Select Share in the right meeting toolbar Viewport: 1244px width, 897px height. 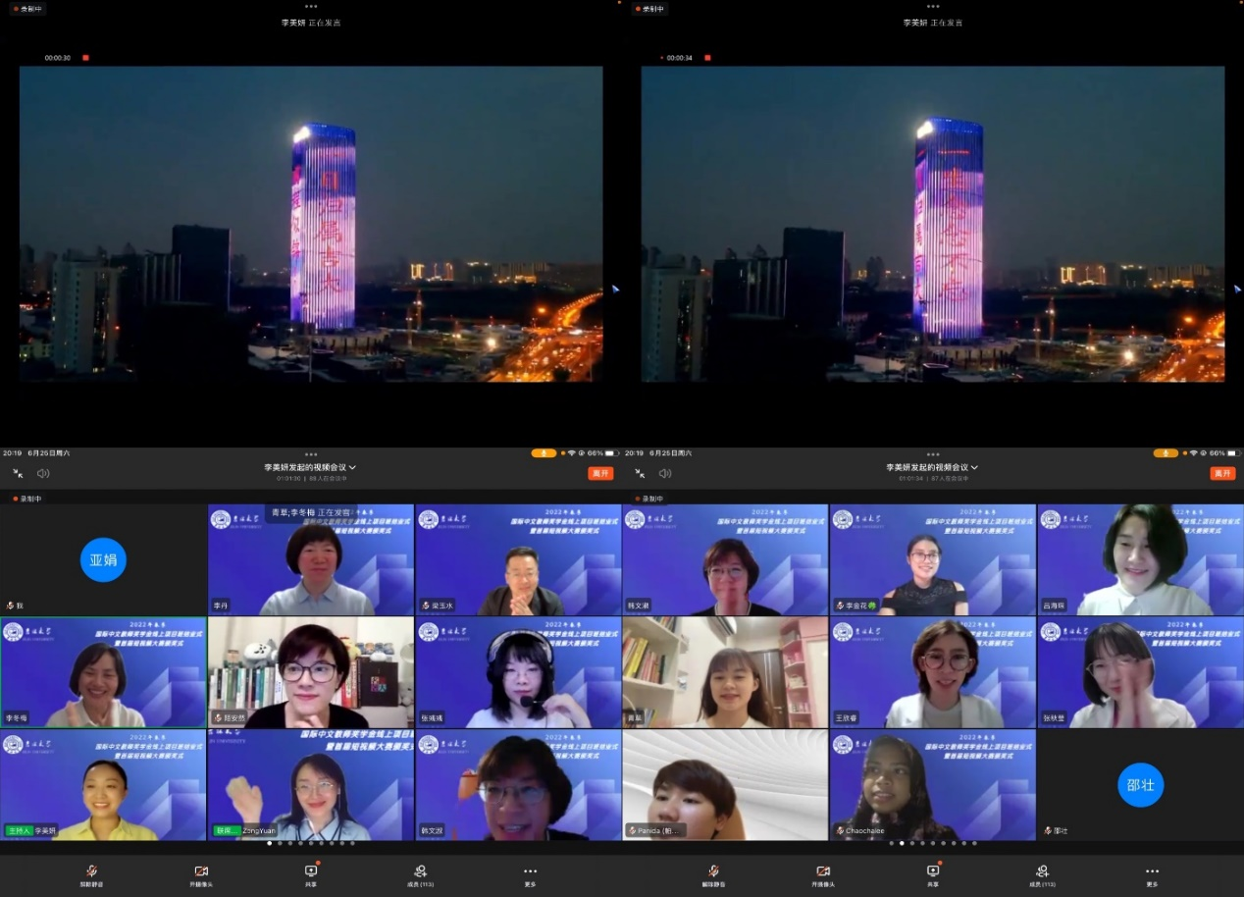pos(933,872)
